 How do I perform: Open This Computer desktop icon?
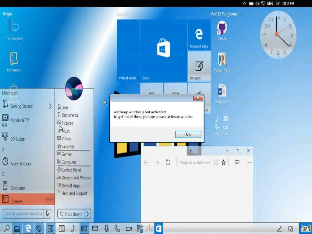point(14,30)
